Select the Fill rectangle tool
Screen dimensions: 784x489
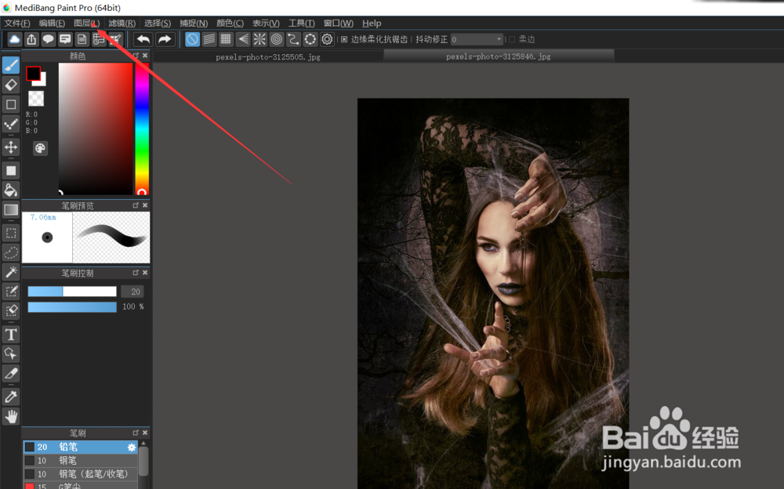pyautogui.click(x=11, y=171)
